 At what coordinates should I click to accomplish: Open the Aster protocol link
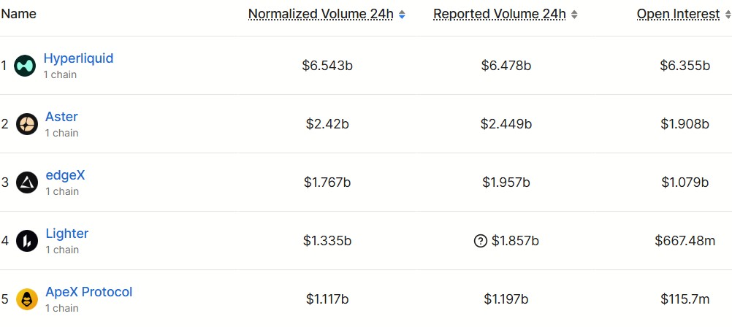(61, 117)
